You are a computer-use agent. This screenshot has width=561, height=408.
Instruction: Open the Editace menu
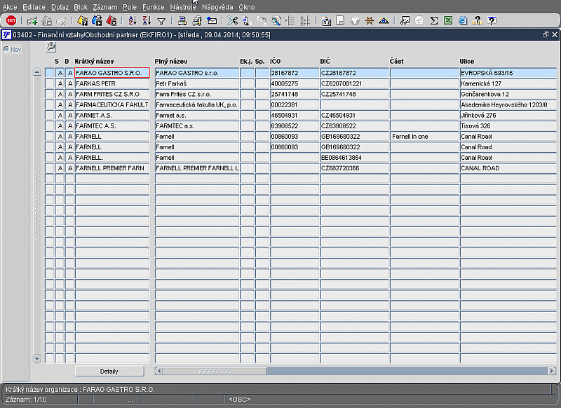pos(34,7)
